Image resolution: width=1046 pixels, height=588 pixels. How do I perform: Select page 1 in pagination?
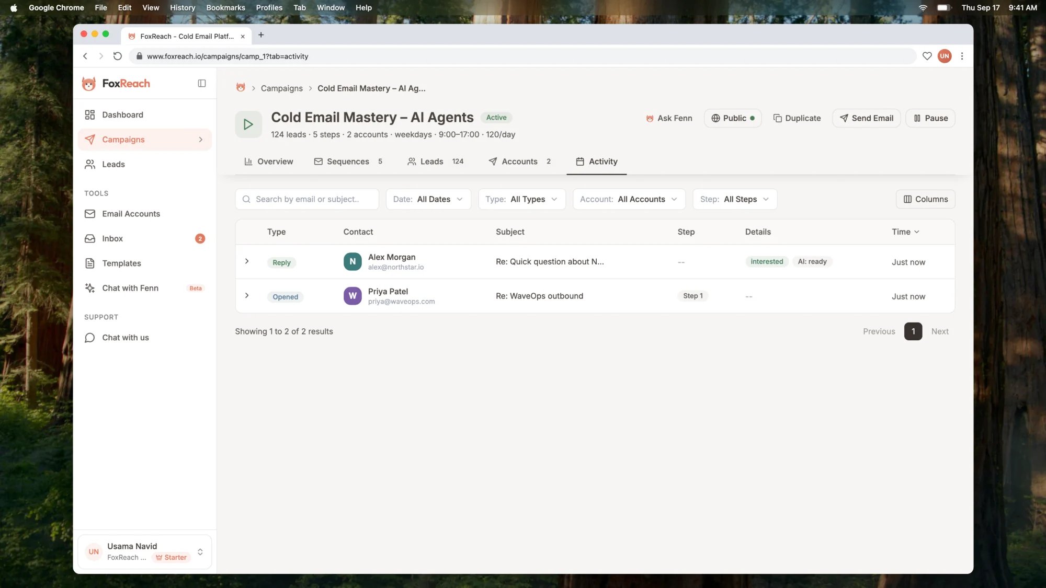tap(913, 331)
